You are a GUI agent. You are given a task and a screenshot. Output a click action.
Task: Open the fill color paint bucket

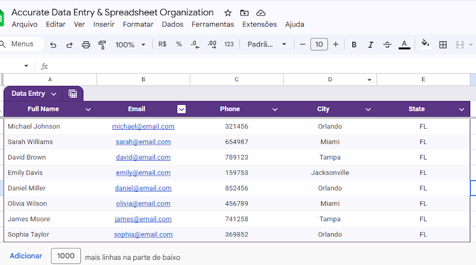[425, 44]
